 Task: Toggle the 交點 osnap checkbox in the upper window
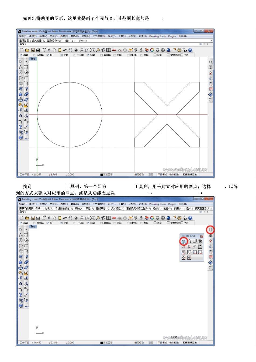[88, 55]
